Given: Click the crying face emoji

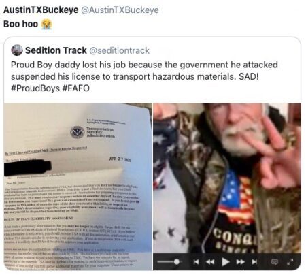Looking at the screenshot, I should coord(46,24).
